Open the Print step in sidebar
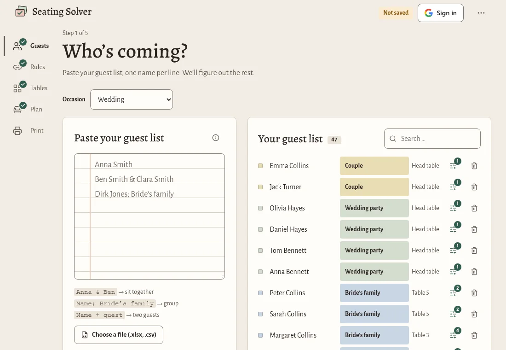Viewport: 506px width, 350px height. pyautogui.click(x=29, y=131)
